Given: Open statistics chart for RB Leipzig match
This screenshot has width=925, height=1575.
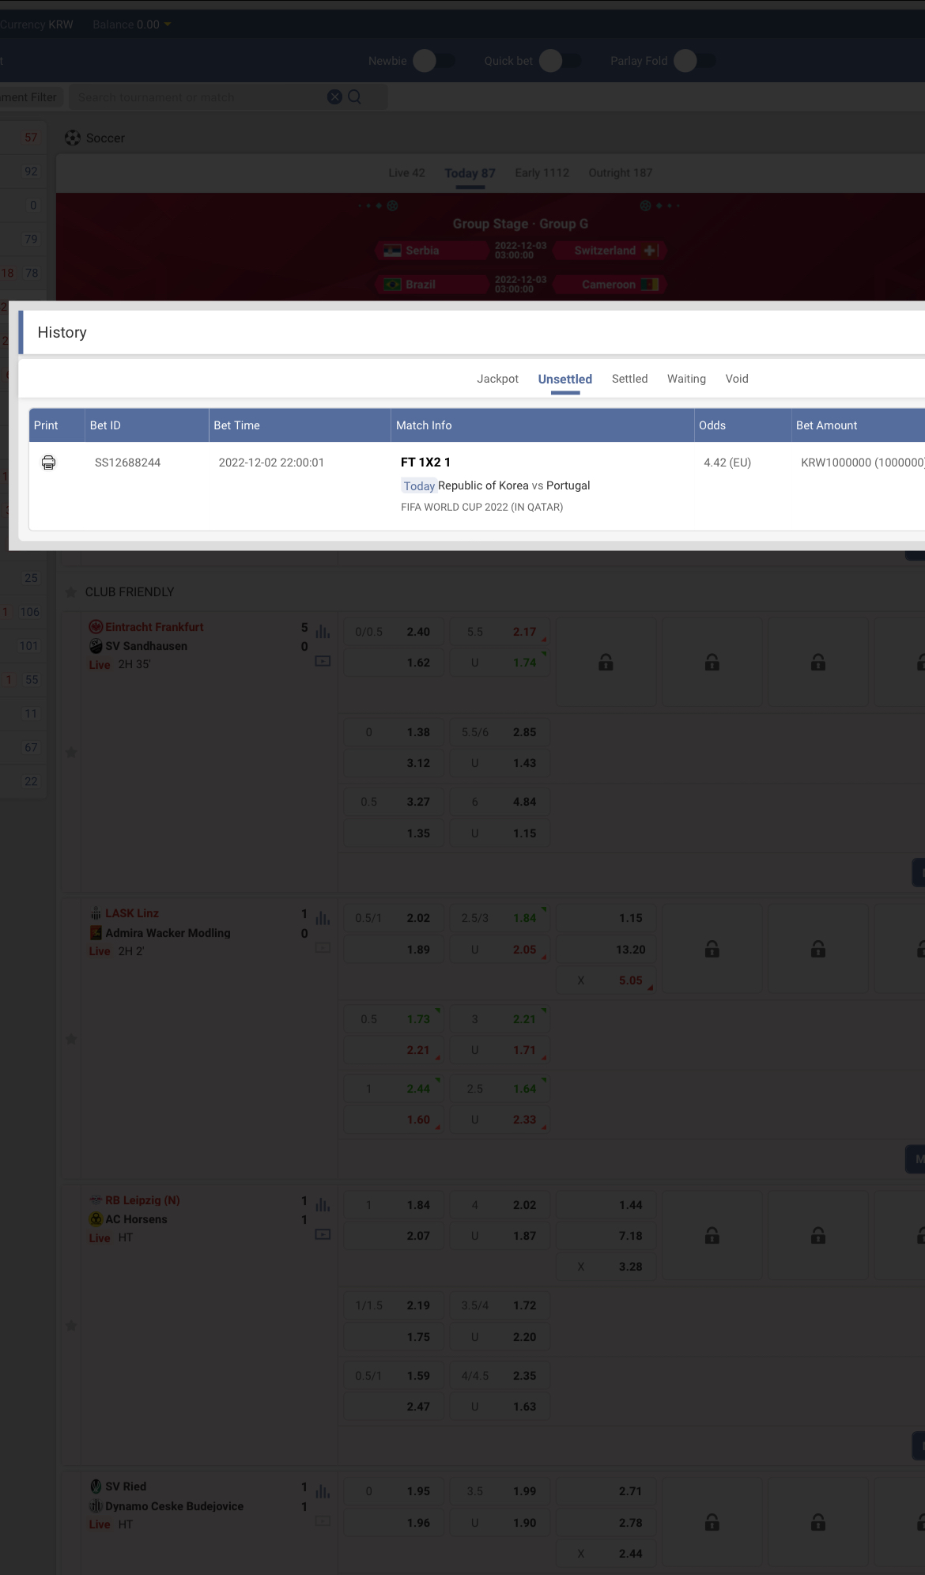Looking at the screenshot, I should (323, 1204).
